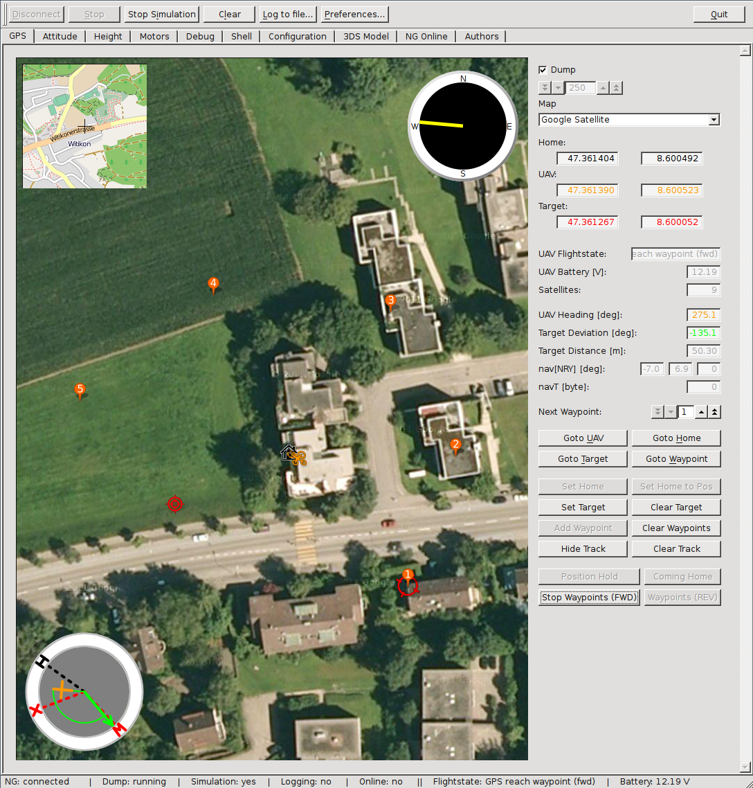Viewport: 753px width, 788px height.
Task: Toggle the Dump checkbox
Action: coord(543,70)
